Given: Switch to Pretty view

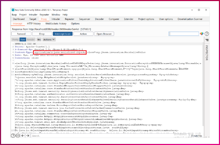Looking at the screenshot, I should coord(15,39).
